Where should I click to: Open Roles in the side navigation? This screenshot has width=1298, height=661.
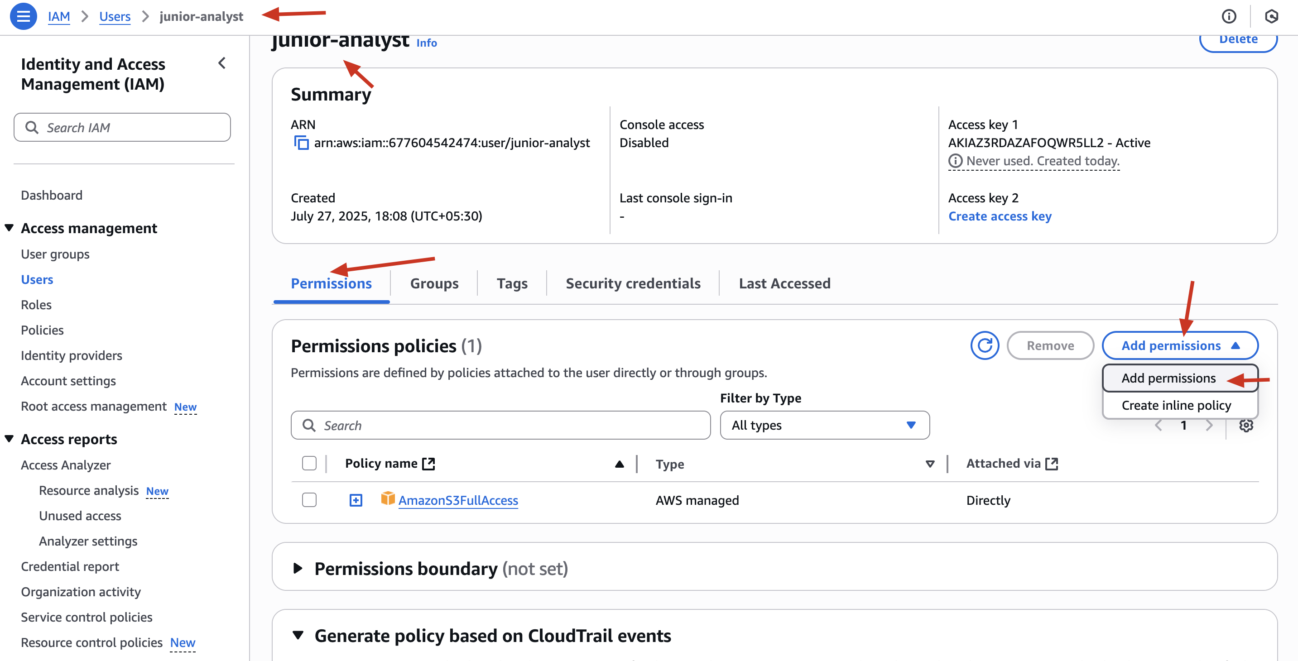[36, 305]
